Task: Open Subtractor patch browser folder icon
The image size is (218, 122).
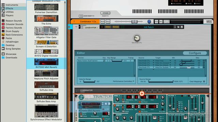Action: (106, 104)
